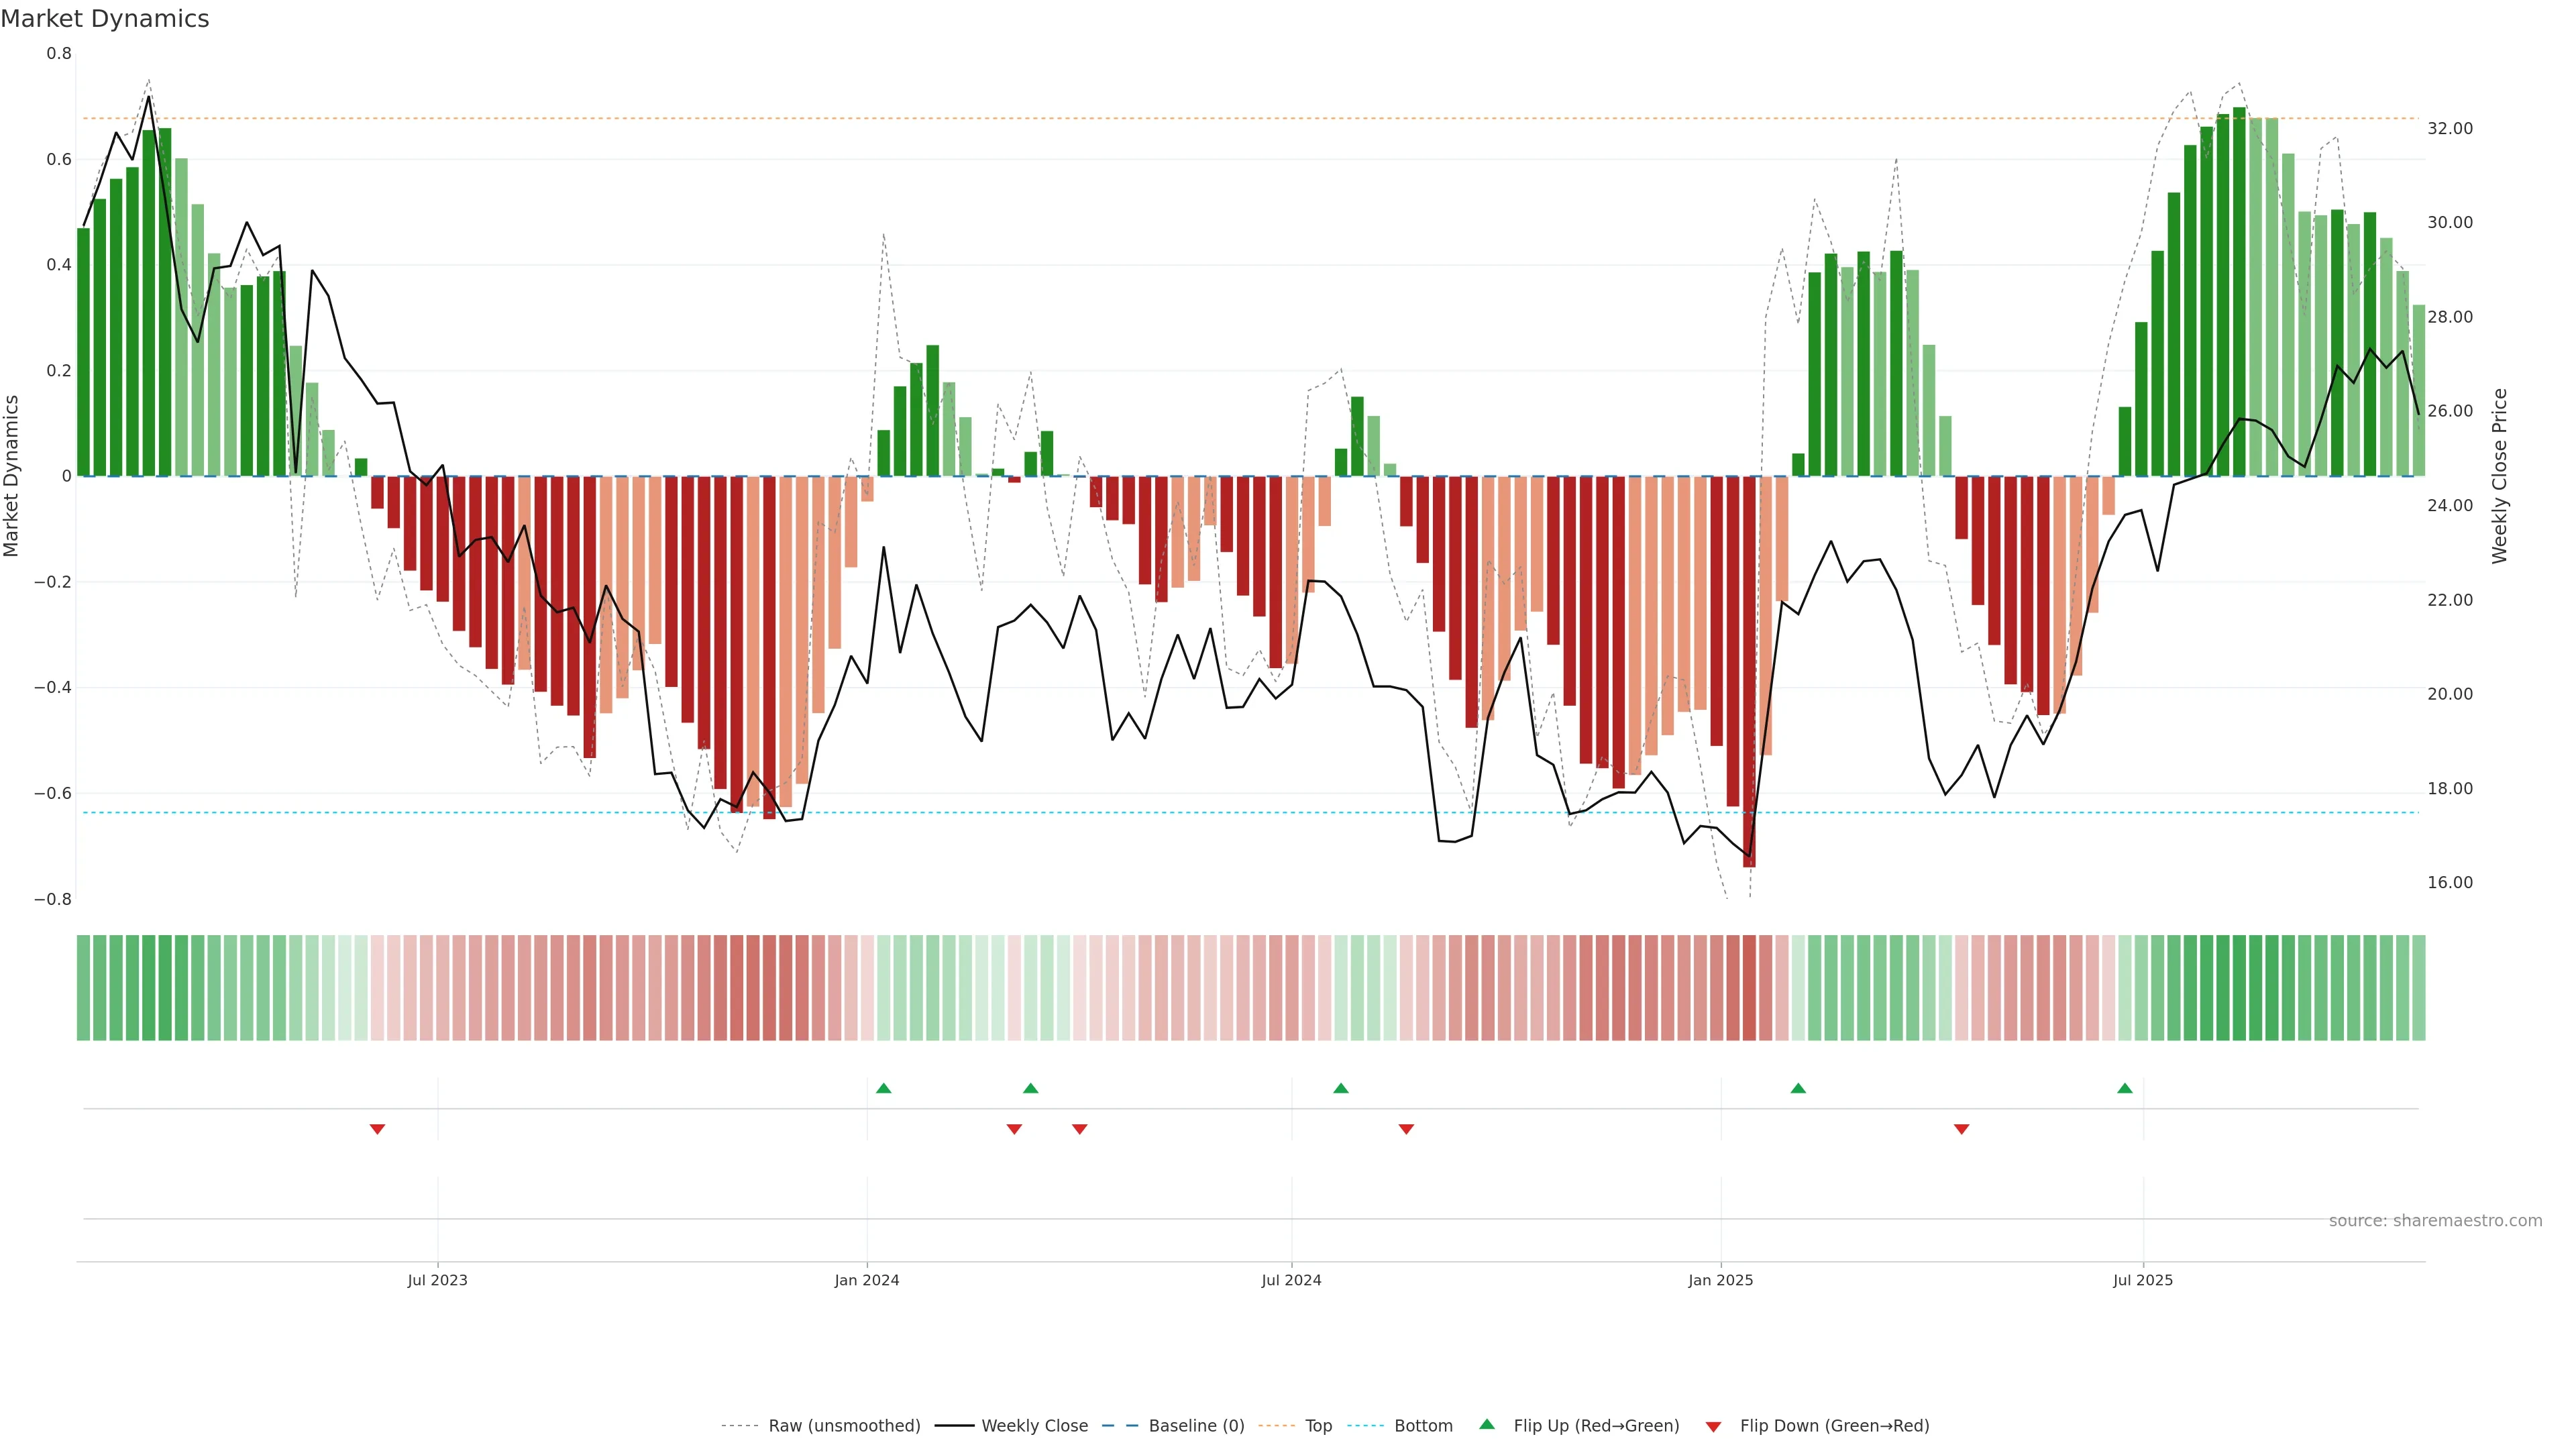
Task: Click the Jul 2024 x-axis label
Action: (1291, 1280)
